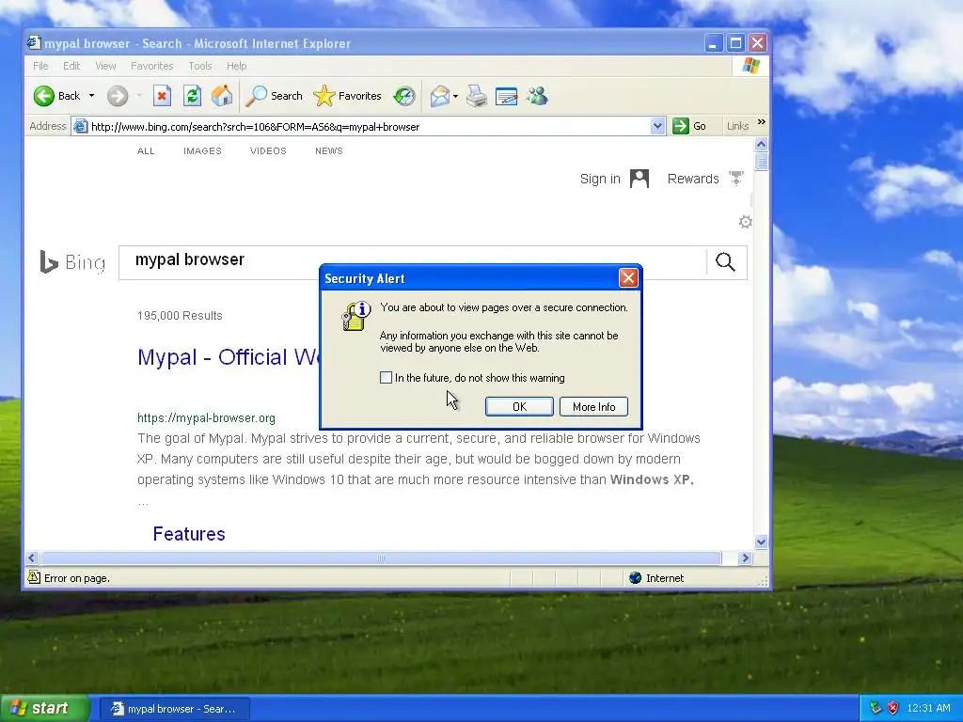The image size is (963, 722).
Task: Check 'In the future, do not show this warning'
Action: (386, 378)
